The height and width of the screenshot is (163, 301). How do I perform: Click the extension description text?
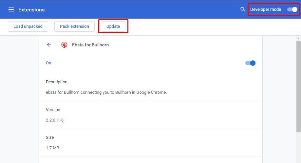106,92
